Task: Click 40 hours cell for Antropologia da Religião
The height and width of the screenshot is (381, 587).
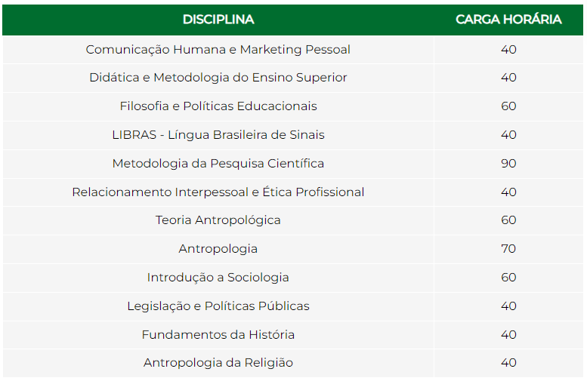Action: pos(508,363)
